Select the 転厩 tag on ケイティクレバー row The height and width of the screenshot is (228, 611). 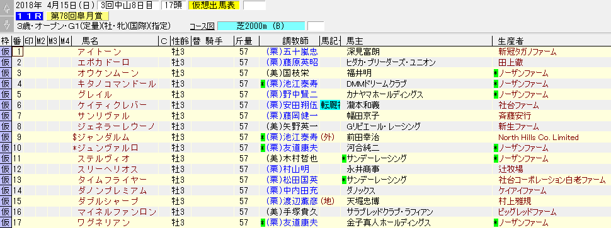(x=331, y=106)
